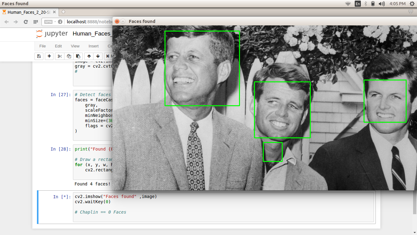Click the 'cv2.rectang' code line

pos(99,170)
